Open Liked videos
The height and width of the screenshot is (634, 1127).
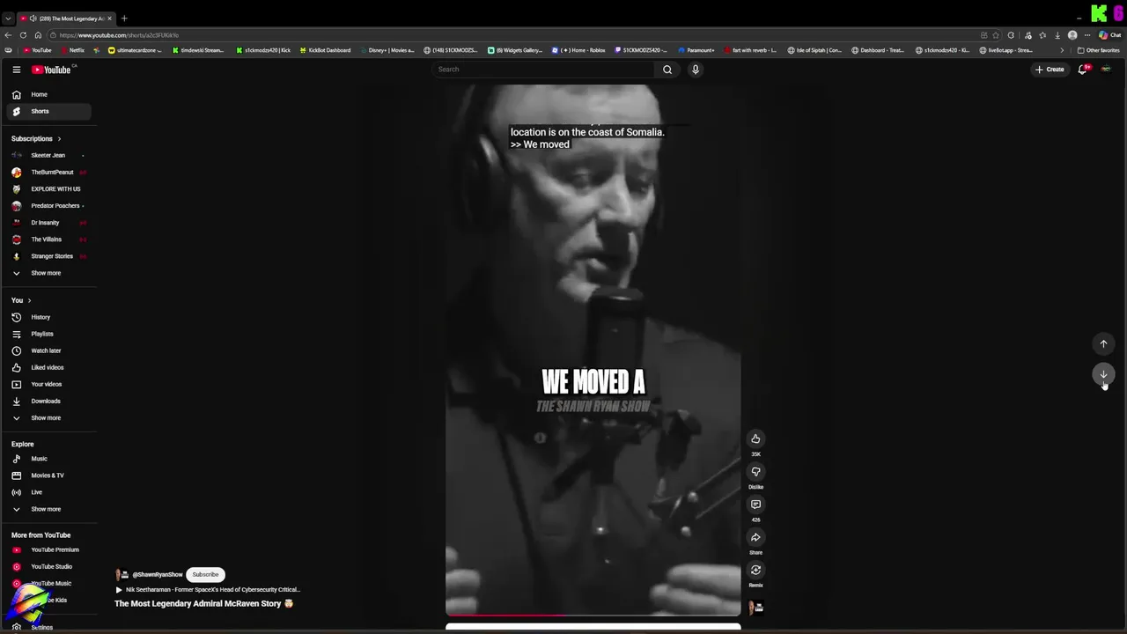[49, 367]
